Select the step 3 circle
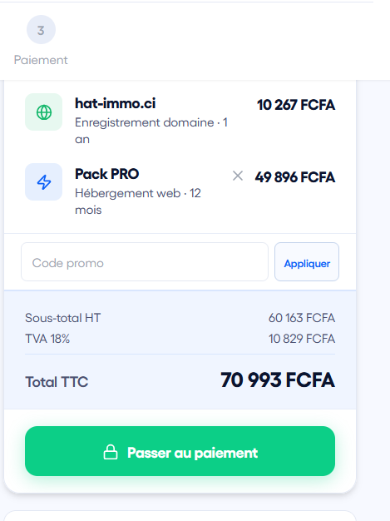390x521 pixels. [x=41, y=30]
